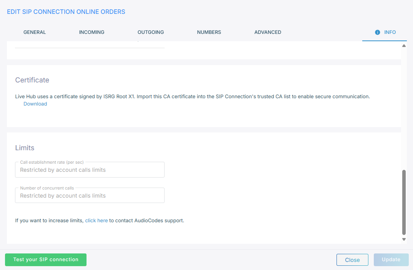Click the info circle icon beside INFO
The height and width of the screenshot is (270, 413).
[378, 32]
